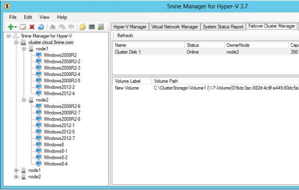299x190 pixels.
Task: Open the System Status Report tab
Action: (x=223, y=27)
